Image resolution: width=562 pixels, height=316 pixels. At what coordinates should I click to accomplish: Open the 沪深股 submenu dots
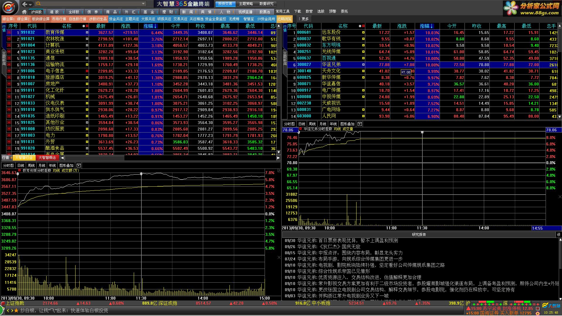tap(44, 12)
